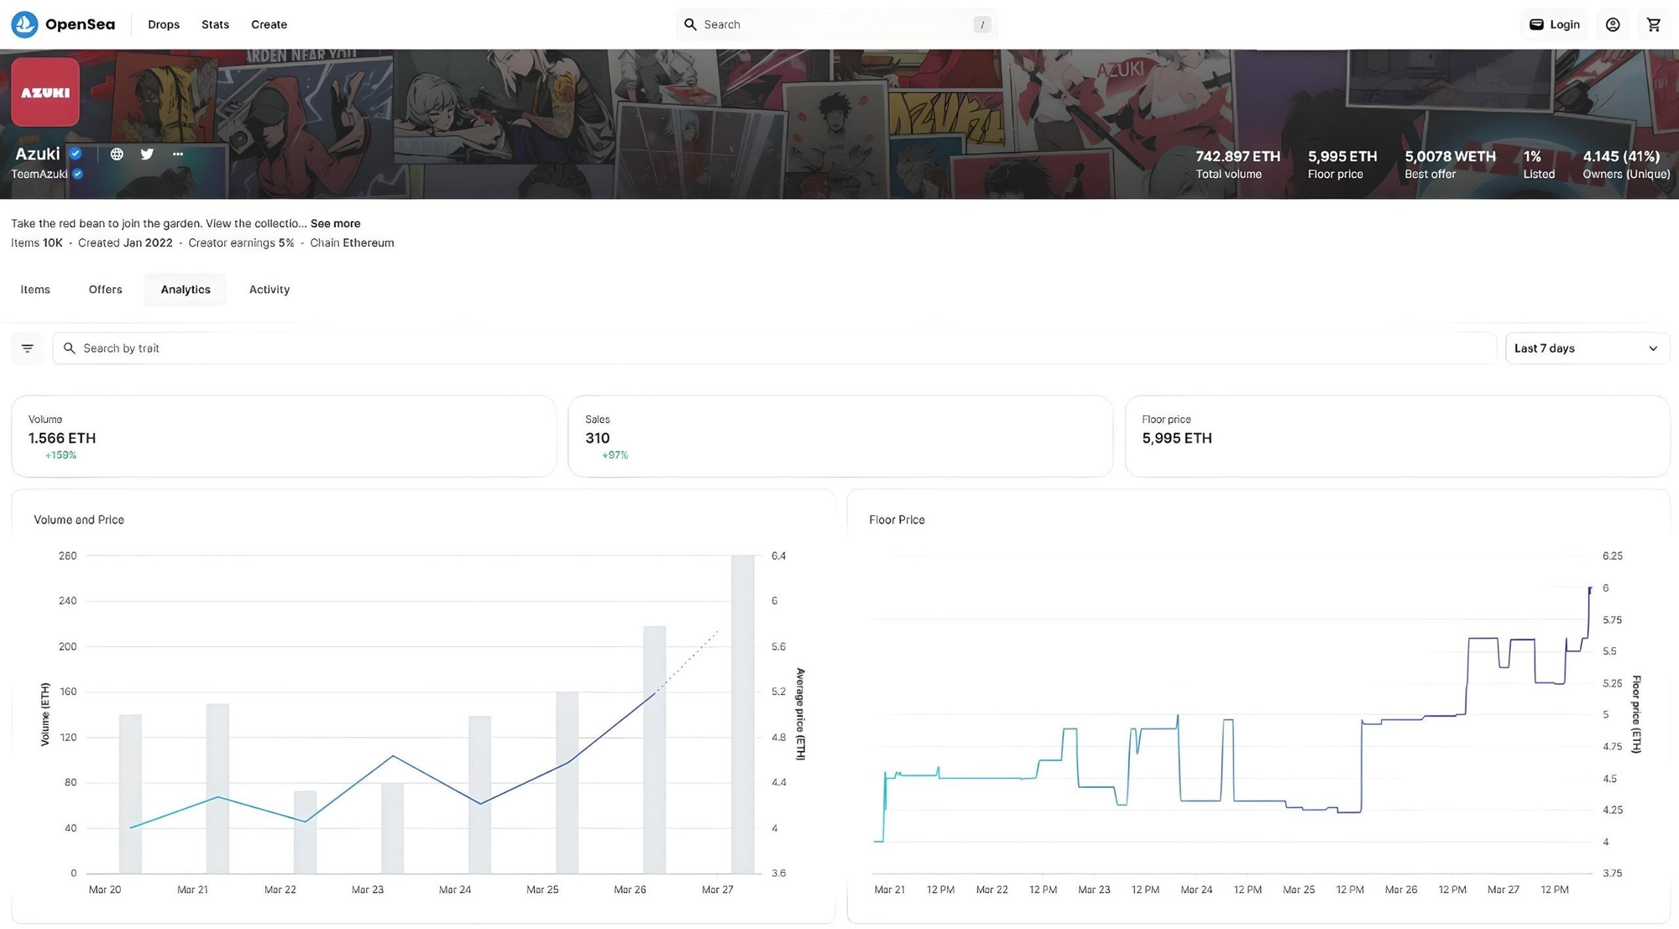This screenshot has width=1679, height=929.
Task: Click the Azuki verified badge
Action: (76, 154)
